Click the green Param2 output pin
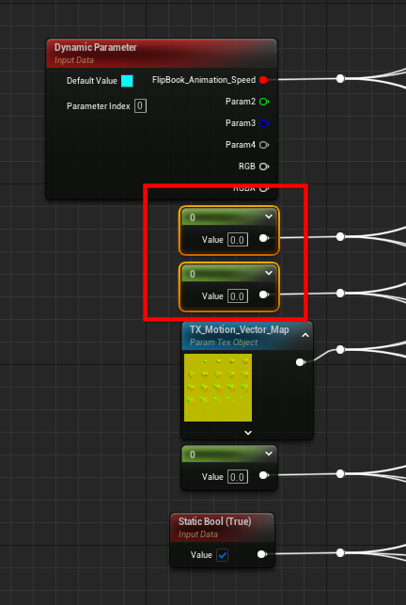Screen dimensions: 406x605 coord(264,102)
